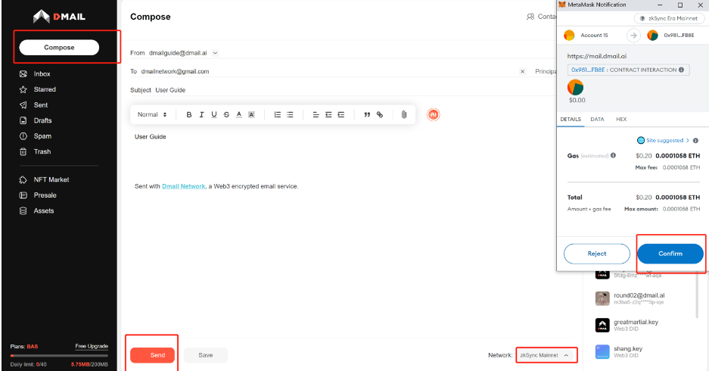Click the 0x981...FB8E contract address link
The image size is (709, 371).
[588, 70]
